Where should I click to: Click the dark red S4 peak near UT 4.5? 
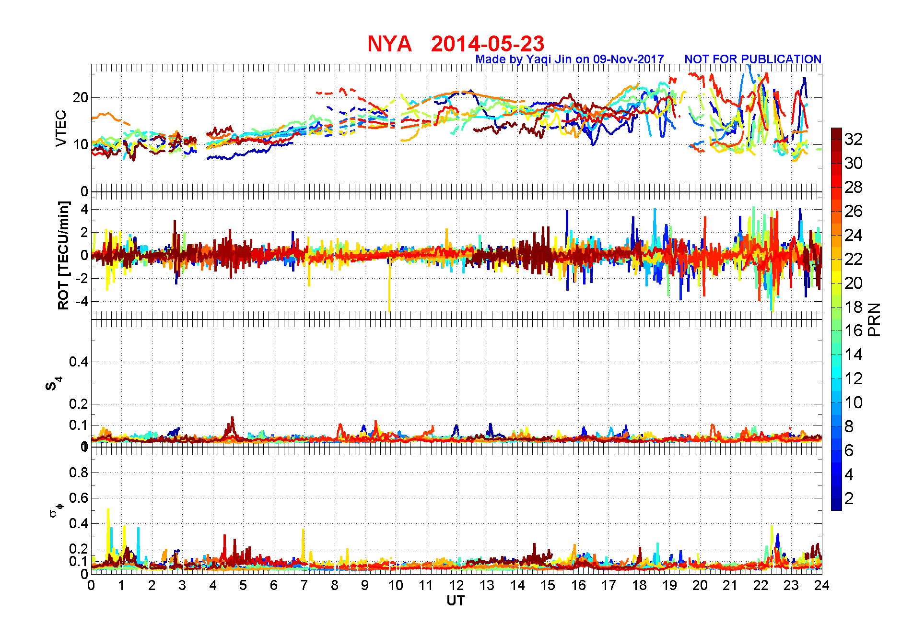coord(232,426)
